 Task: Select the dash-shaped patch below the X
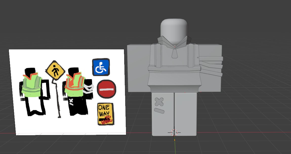tap(159, 111)
